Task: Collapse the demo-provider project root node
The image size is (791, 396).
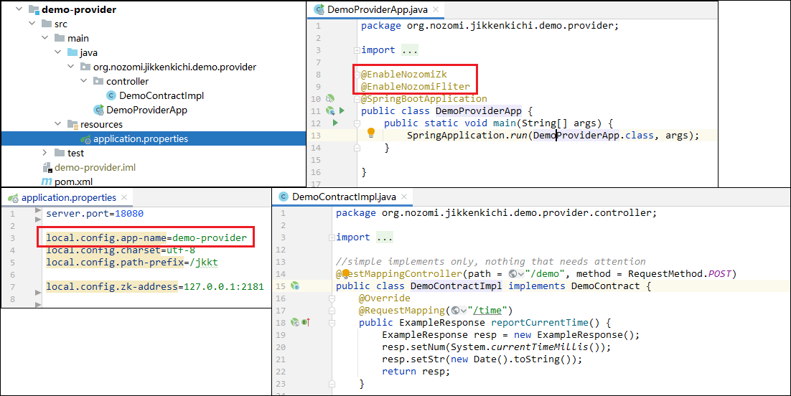Action: 19,9
